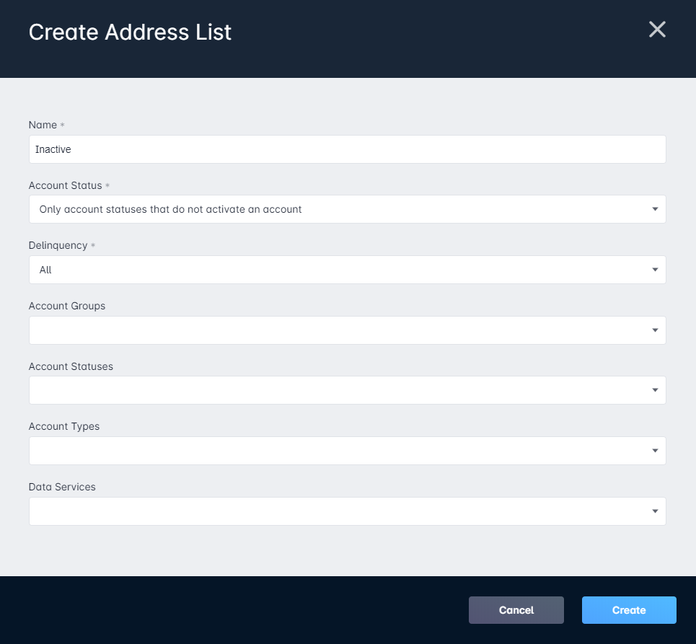This screenshot has height=644, width=696.
Task: Click the Data Services field label
Action: [62, 487]
